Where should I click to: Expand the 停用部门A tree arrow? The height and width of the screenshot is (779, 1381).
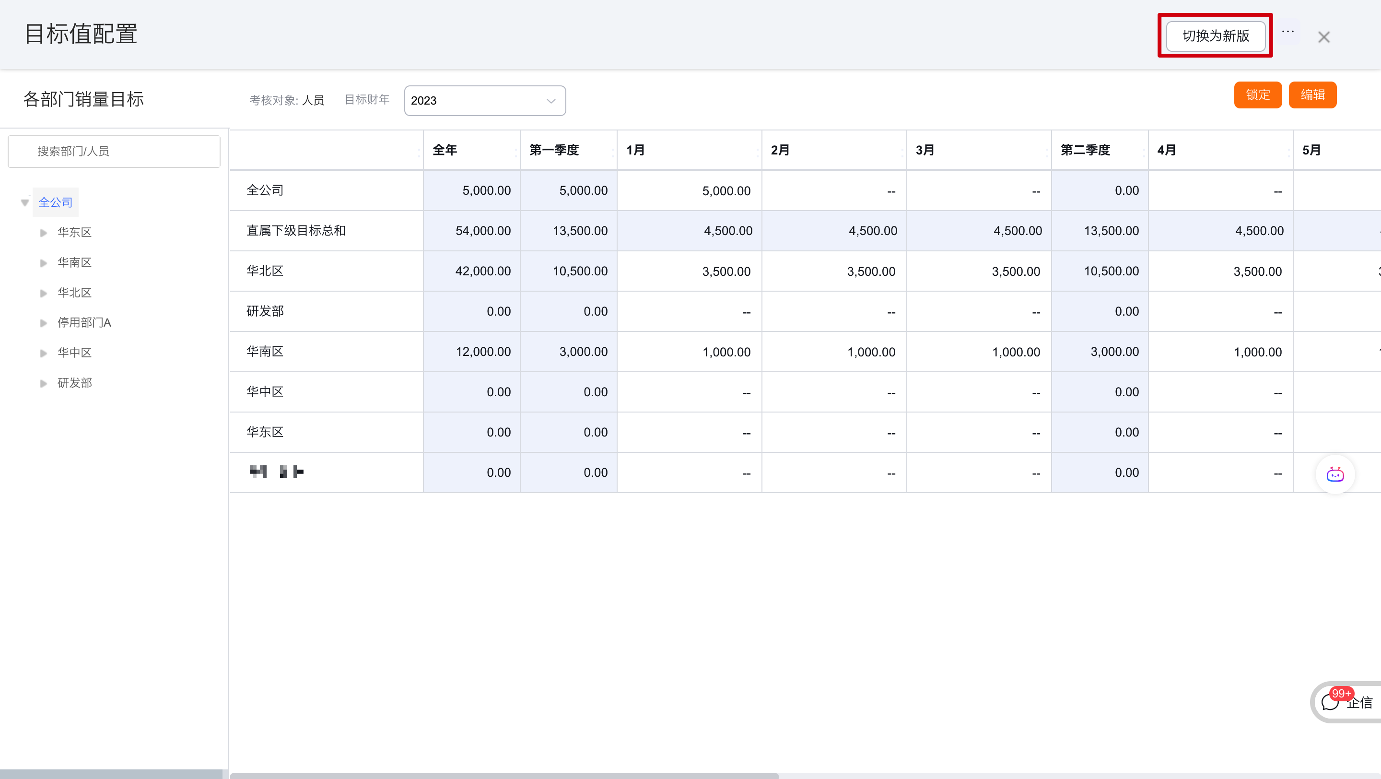pyautogui.click(x=44, y=323)
